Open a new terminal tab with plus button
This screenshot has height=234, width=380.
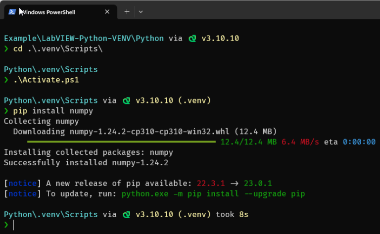pyautogui.click(x=127, y=12)
